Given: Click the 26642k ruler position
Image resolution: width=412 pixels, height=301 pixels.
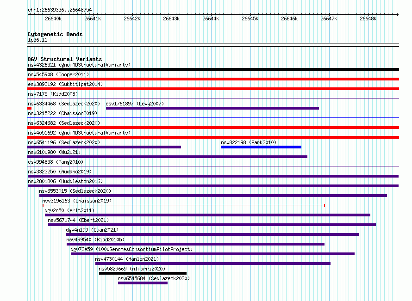Looking at the screenshot, I should (132, 18).
